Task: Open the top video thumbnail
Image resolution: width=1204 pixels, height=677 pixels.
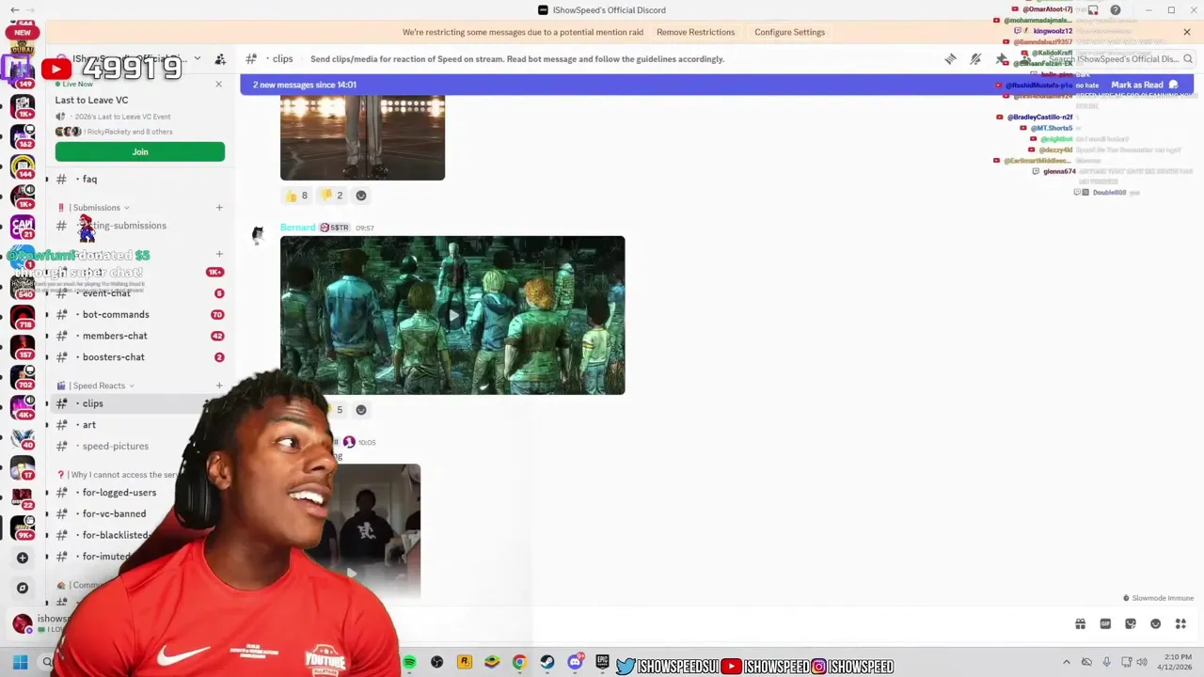Action: point(362,137)
